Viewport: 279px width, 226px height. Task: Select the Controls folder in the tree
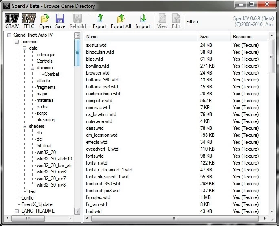pyautogui.click(x=44, y=61)
